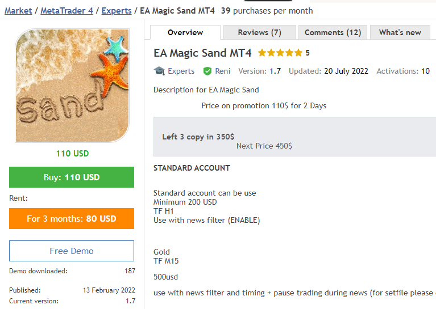Open the Overview tab
Screen dimensions: 436x309
coord(185,32)
